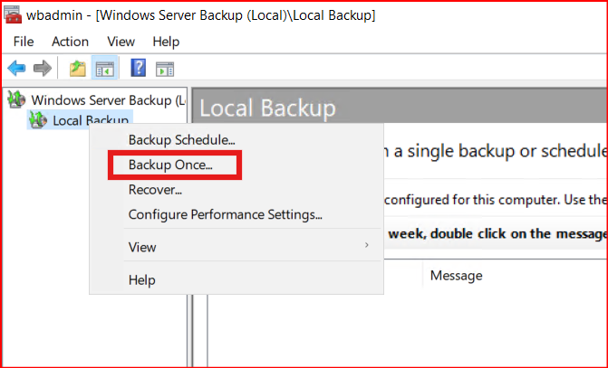
Task: Click the Back arrow toolbar icon
Action: [x=16, y=68]
